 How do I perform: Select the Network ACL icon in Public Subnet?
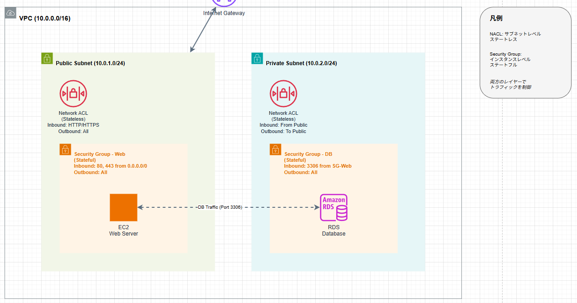73,94
